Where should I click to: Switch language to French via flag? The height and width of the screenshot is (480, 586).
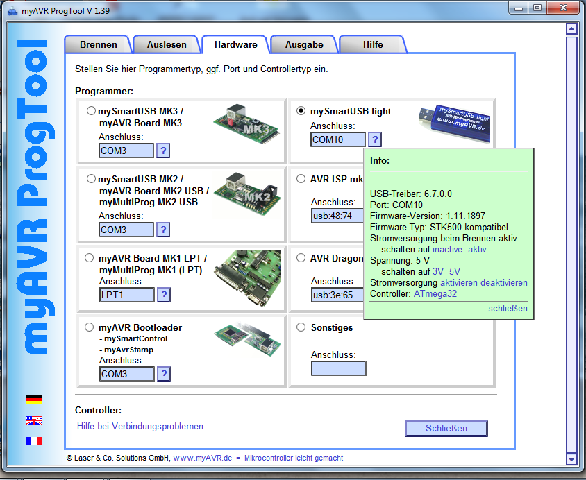[34, 441]
